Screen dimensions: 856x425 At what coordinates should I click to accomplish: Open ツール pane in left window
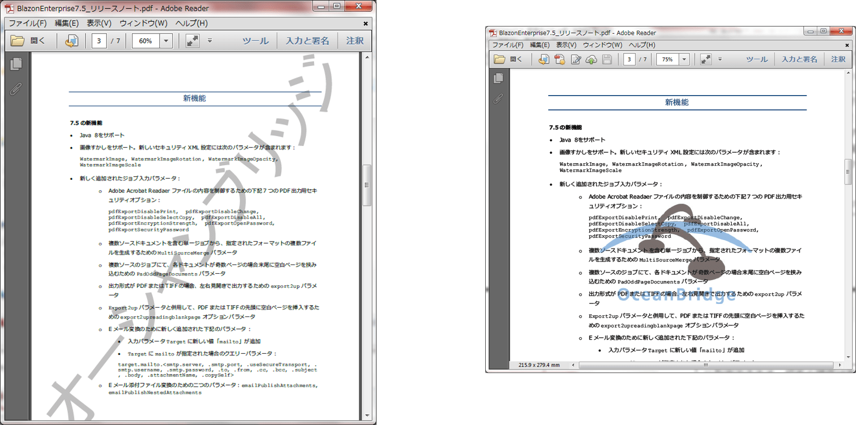point(255,41)
